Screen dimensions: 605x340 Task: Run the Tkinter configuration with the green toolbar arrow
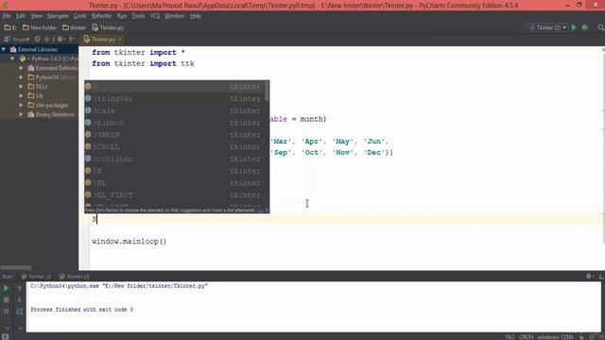click(574, 27)
